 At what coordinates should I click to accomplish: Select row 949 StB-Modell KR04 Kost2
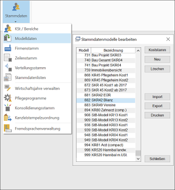click(106, 140)
